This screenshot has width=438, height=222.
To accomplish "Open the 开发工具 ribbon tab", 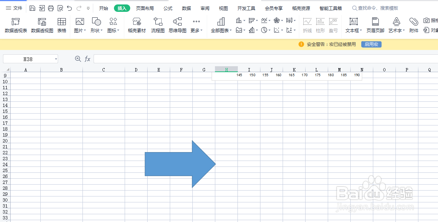I will [246, 8].
